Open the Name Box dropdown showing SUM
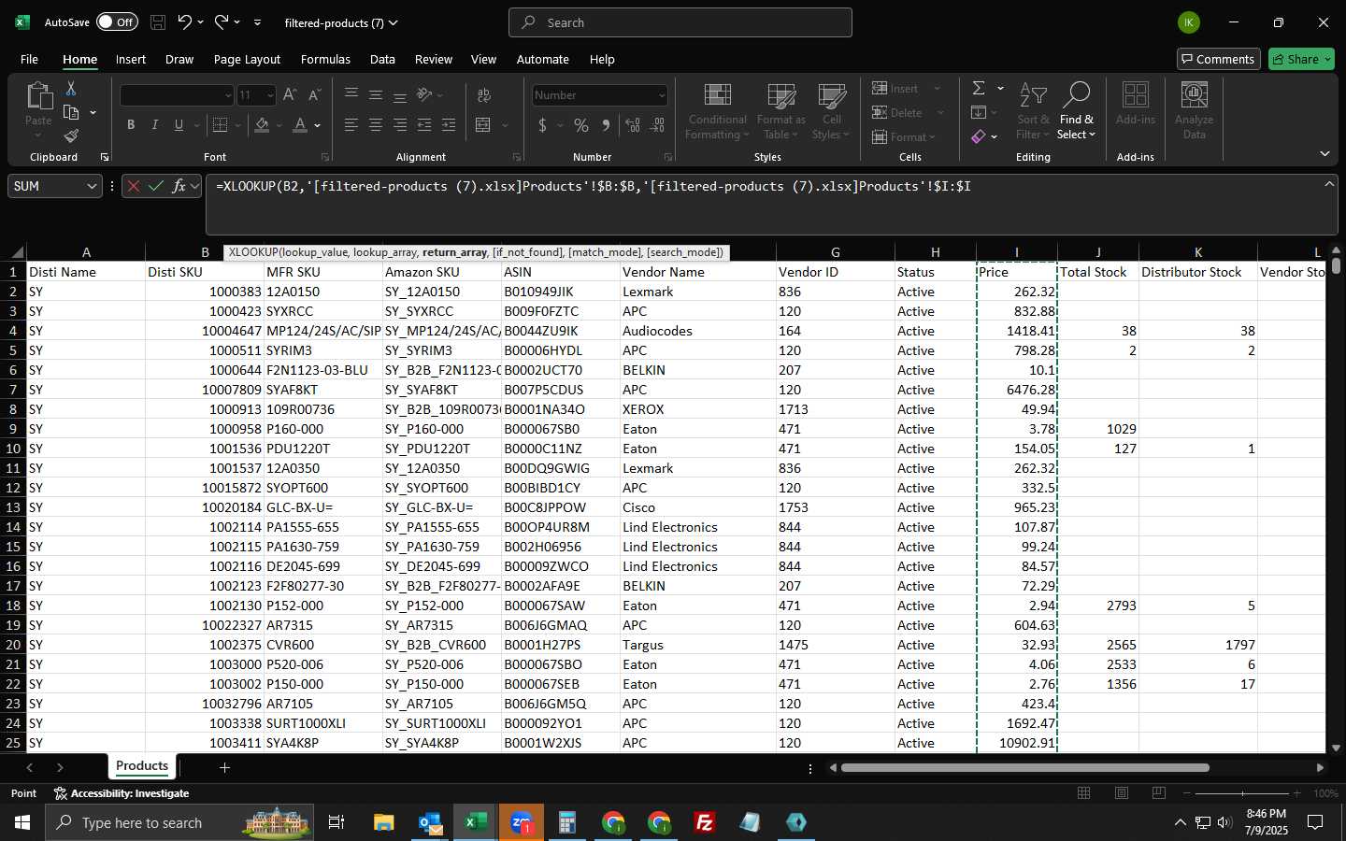This screenshot has width=1346, height=841. click(92, 186)
